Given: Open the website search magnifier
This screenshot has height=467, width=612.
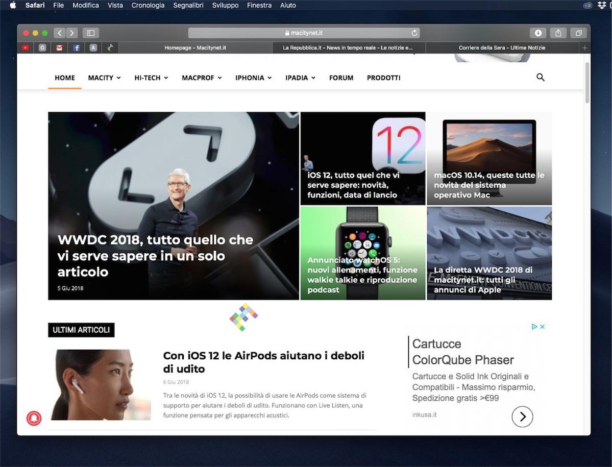Looking at the screenshot, I should coord(540,77).
